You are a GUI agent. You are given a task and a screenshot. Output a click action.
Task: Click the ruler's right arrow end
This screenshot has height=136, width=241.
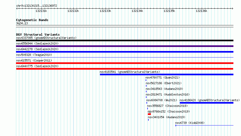(232, 8)
